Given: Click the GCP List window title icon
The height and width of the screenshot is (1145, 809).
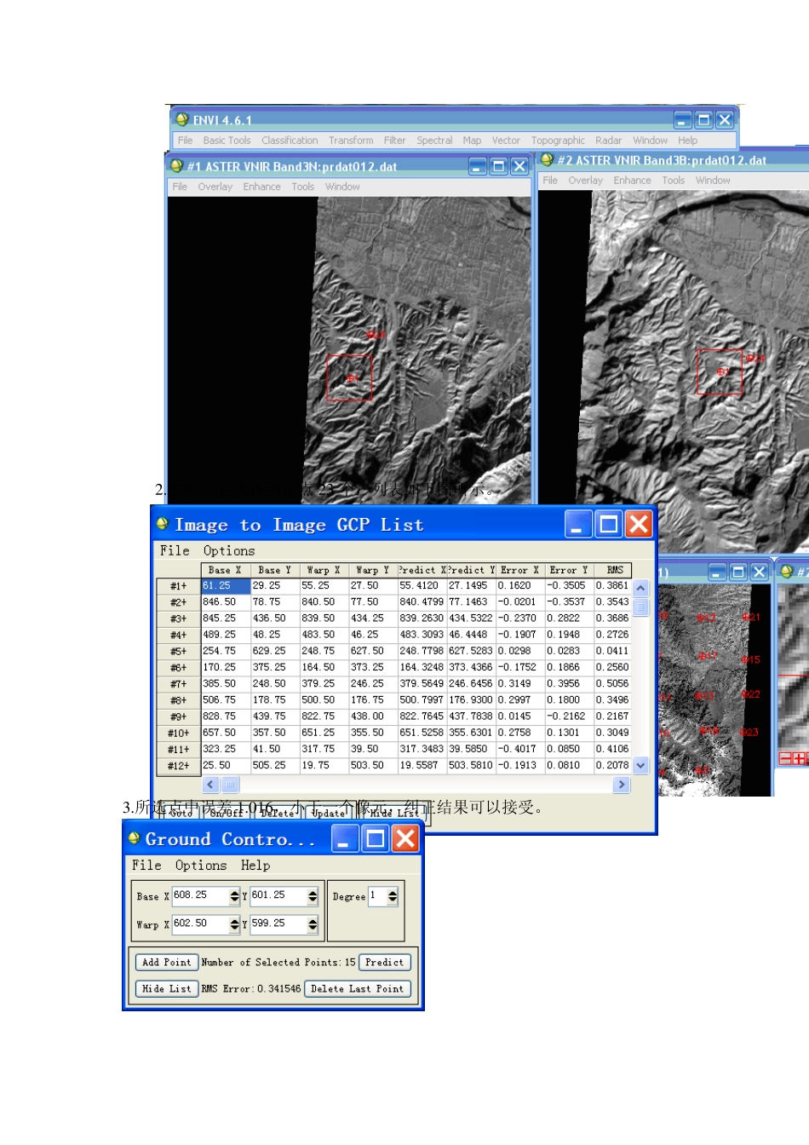Looking at the screenshot, I should [x=162, y=524].
